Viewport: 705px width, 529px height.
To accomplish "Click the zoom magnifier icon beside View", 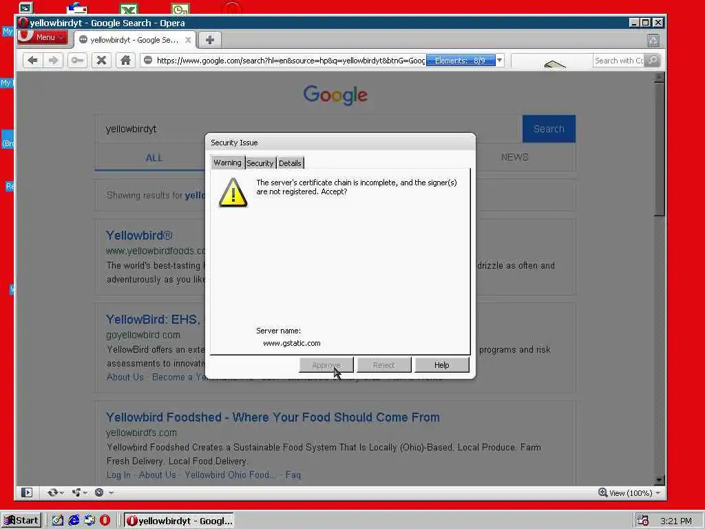I will pyautogui.click(x=602, y=492).
